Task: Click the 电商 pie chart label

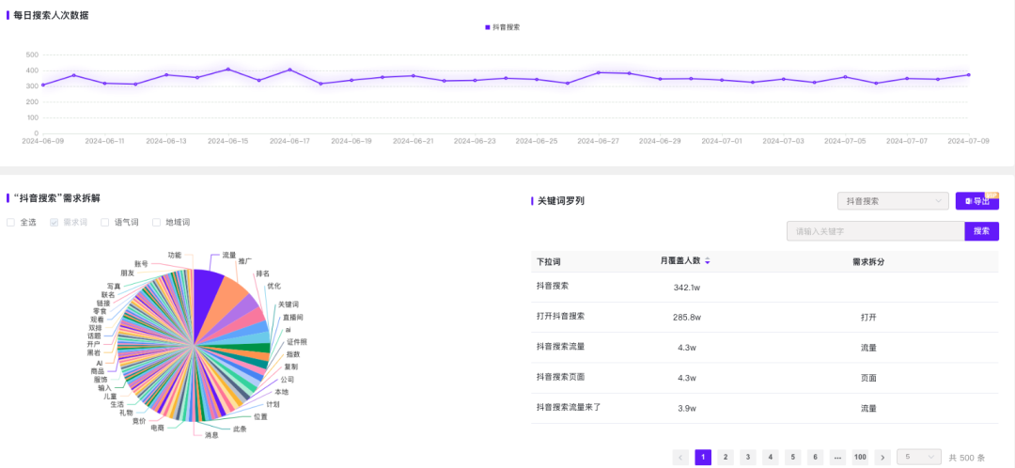Action: point(157,428)
